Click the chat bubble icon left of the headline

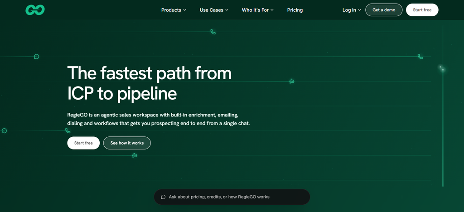point(36,57)
